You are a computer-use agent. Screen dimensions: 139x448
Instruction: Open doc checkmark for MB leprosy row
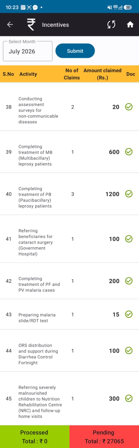tap(129, 152)
